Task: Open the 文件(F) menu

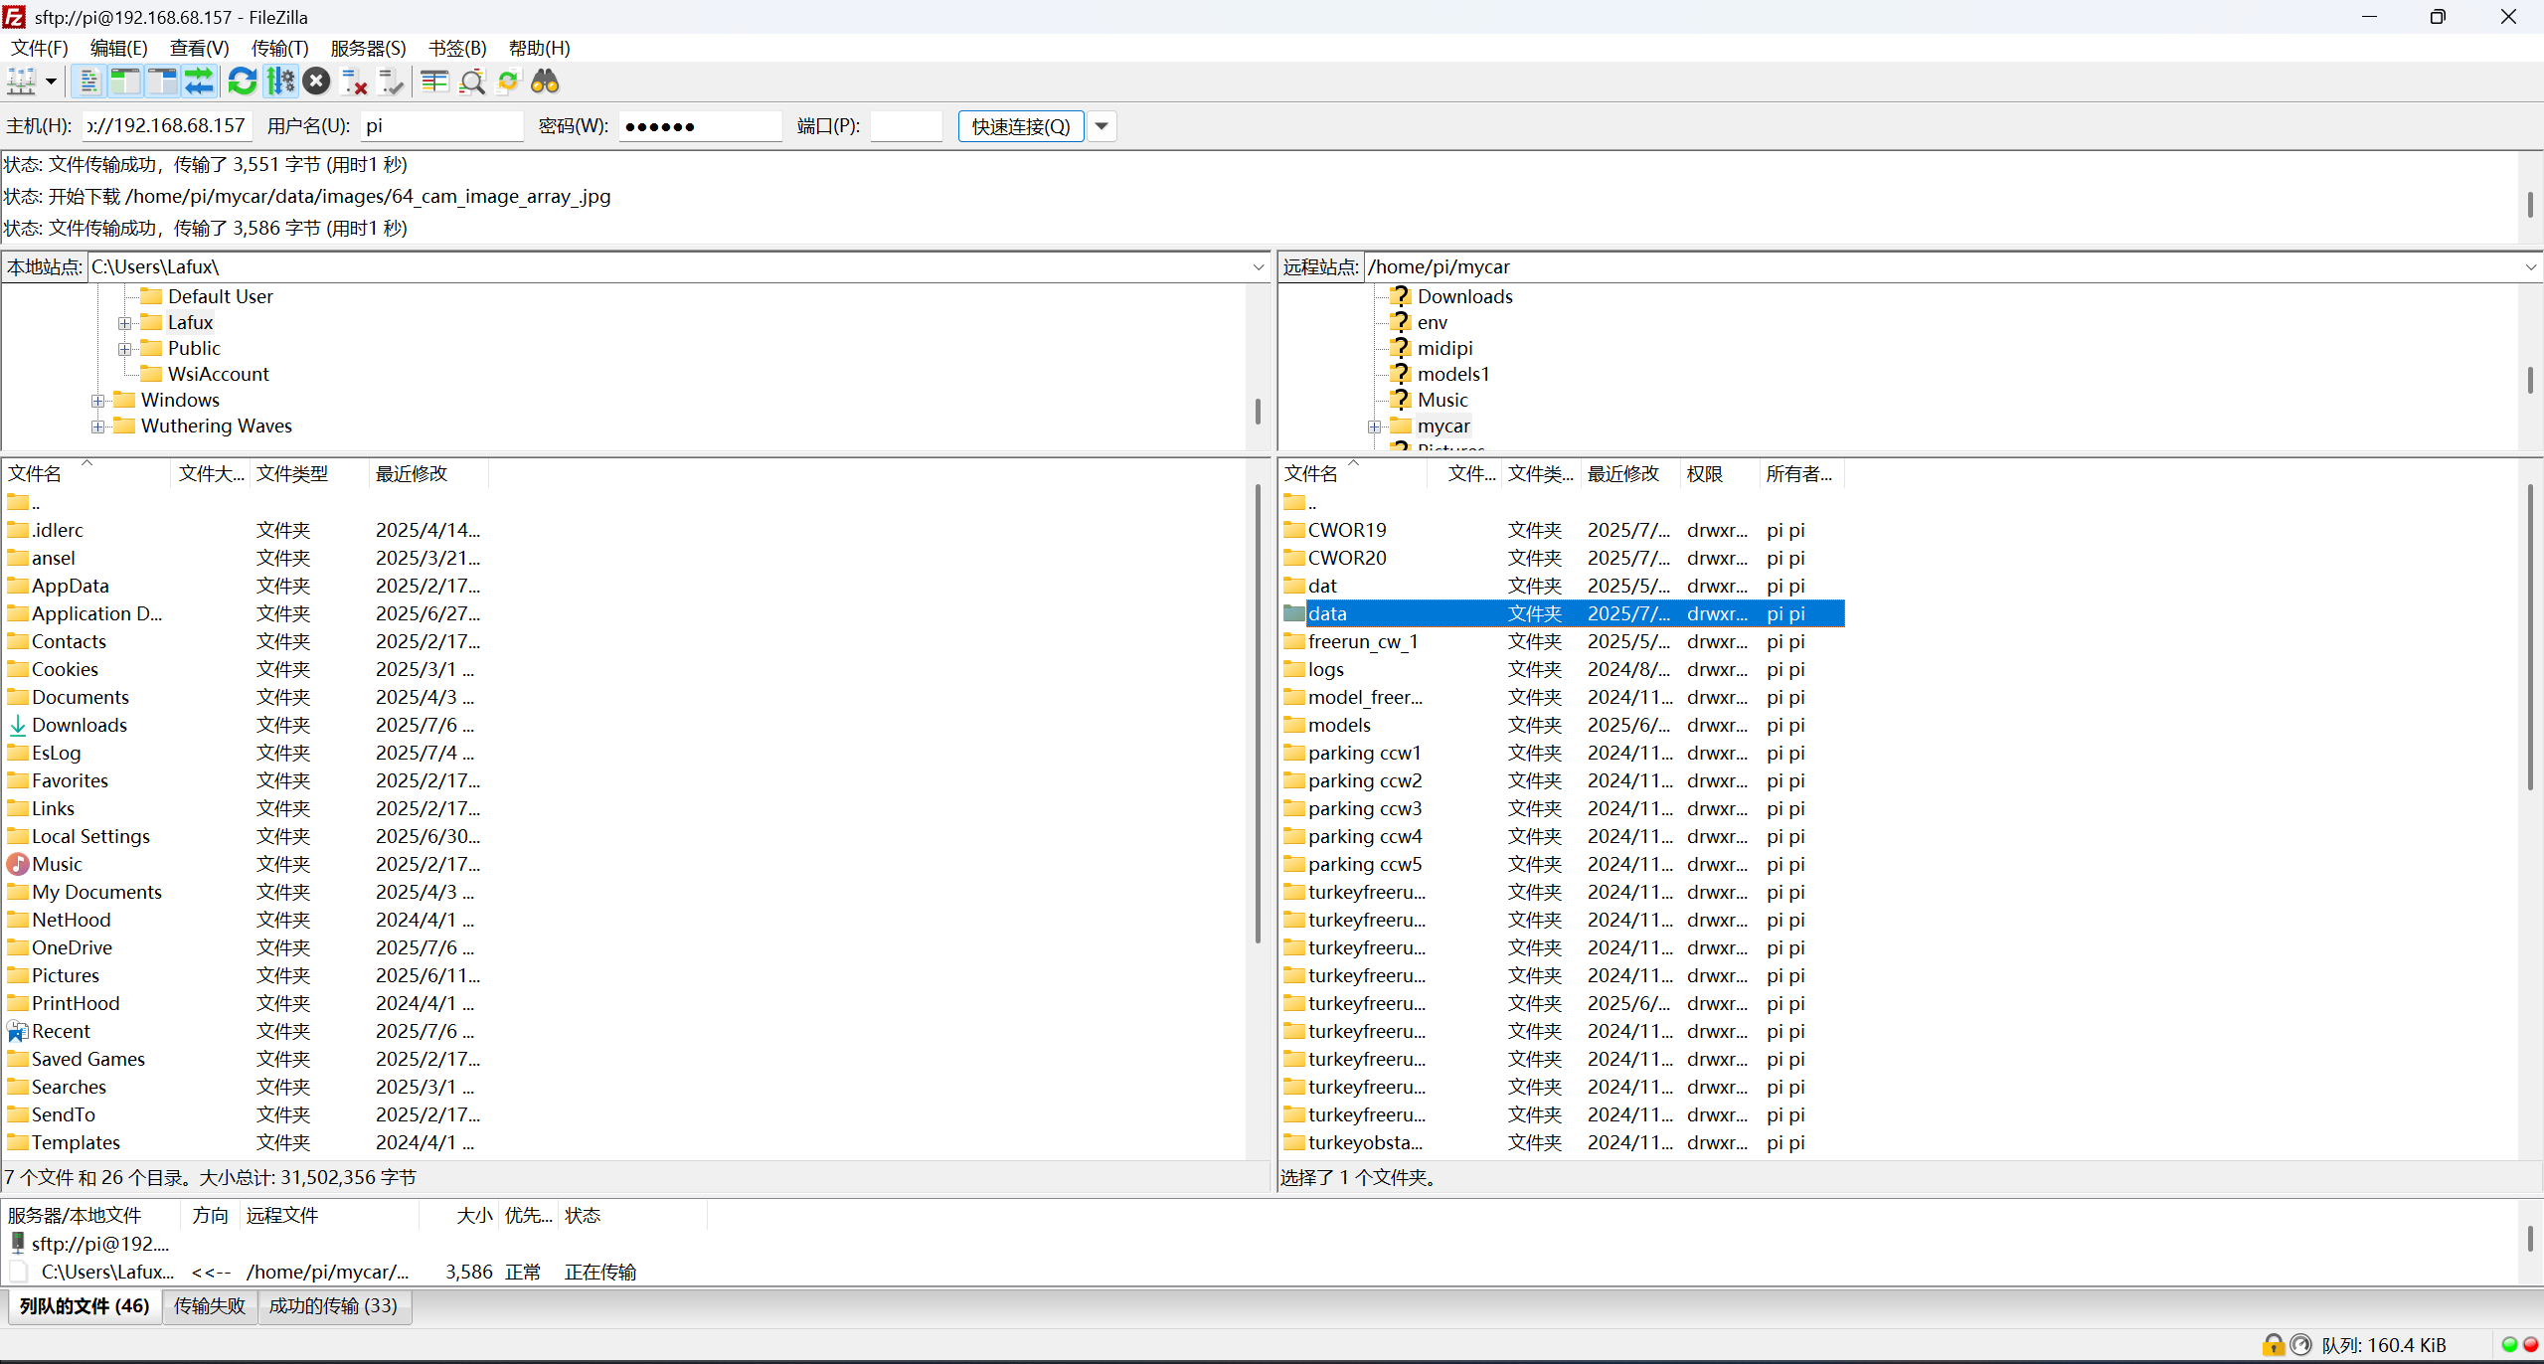Action: pyautogui.click(x=40, y=48)
